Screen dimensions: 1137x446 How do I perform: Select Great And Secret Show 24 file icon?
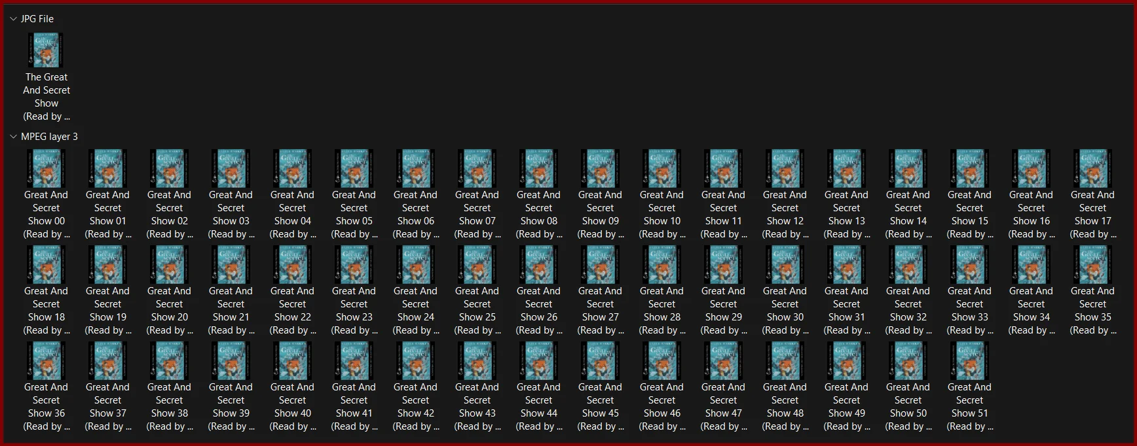(416, 264)
